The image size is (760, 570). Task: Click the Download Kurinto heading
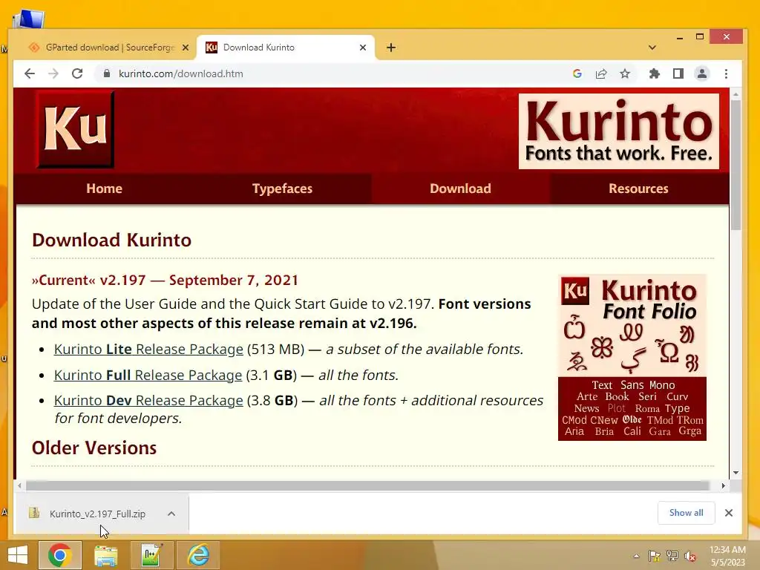[x=111, y=240]
